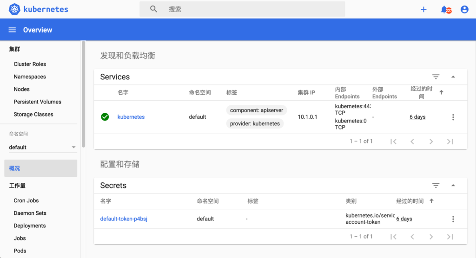The width and height of the screenshot is (476, 258).
Task: Click the 6 days age in Services row
Action: point(417,117)
